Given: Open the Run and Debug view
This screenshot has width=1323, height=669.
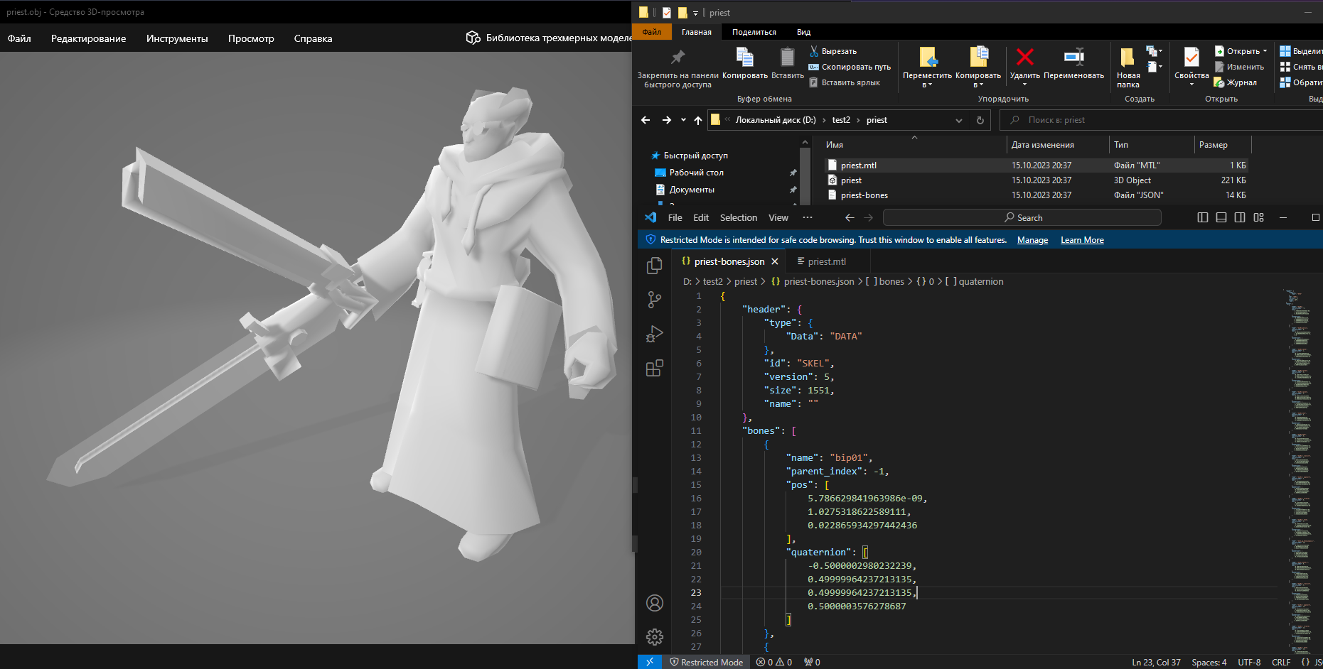Looking at the screenshot, I should click(x=654, y=334).
